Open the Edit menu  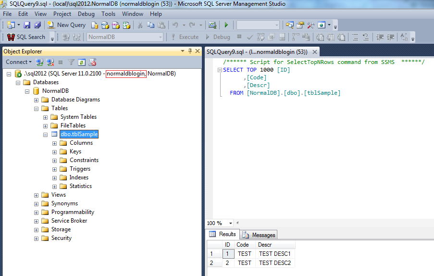point(23,14)
